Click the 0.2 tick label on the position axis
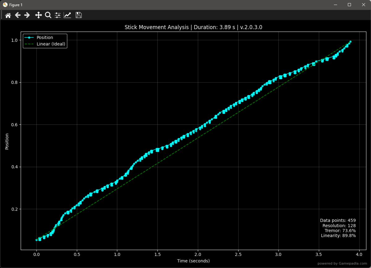The height and width of the screenshot is (268, 371). [15, 209]
